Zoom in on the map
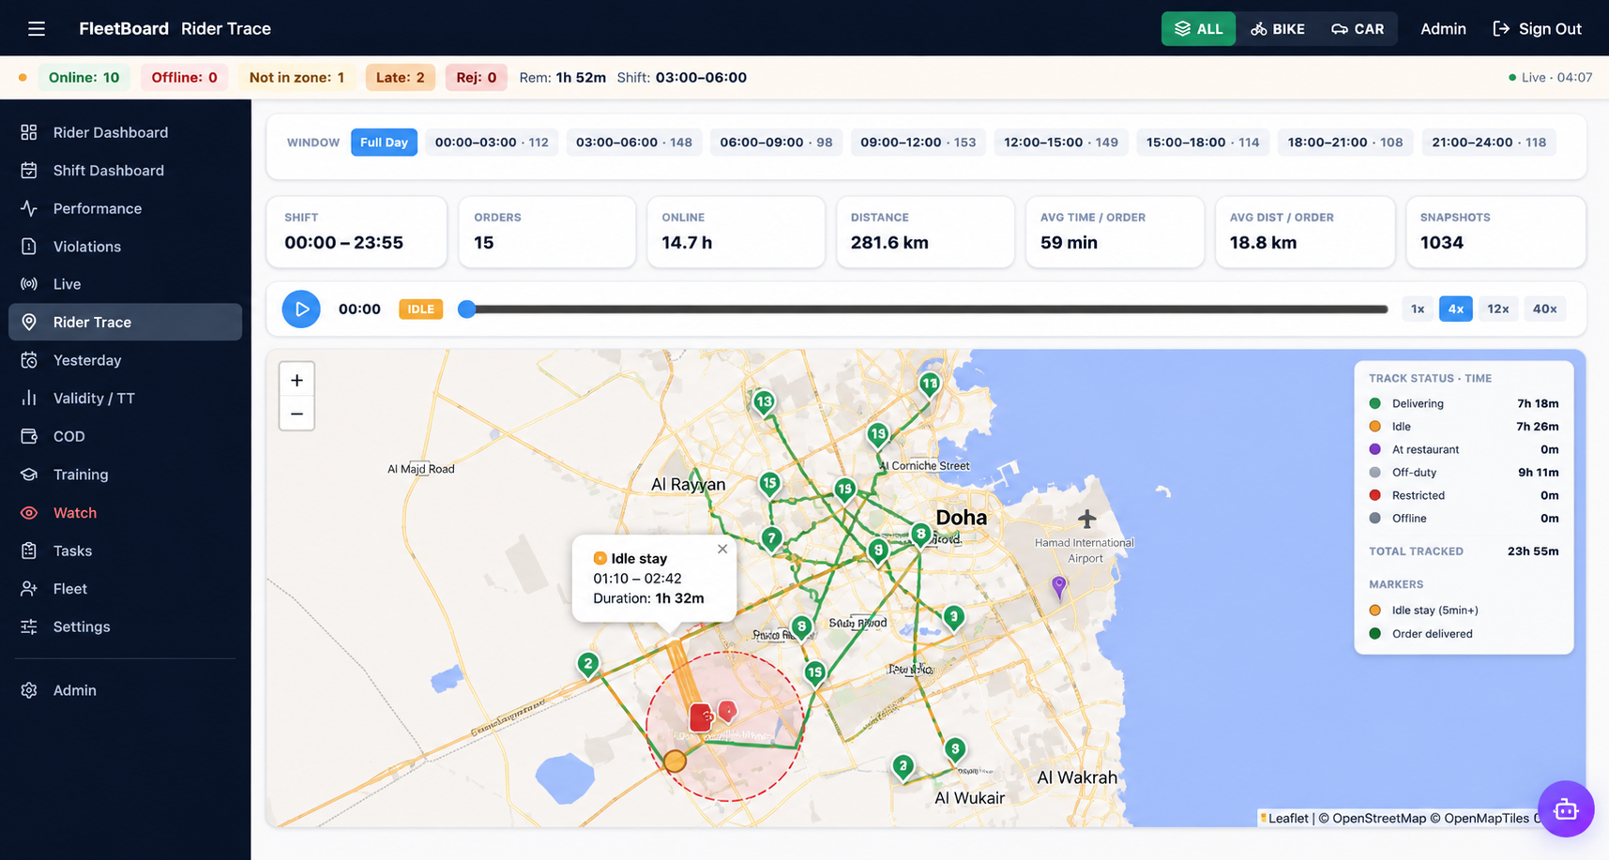Viewport: 1609px width, 860px height. pos(296,380)
